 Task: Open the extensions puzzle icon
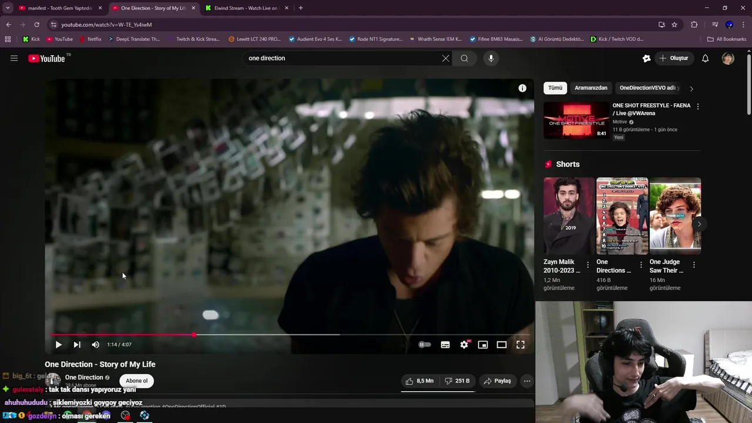point(694,25)
